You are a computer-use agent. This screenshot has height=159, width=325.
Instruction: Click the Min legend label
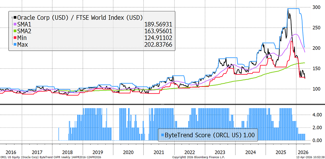point(22,38)
